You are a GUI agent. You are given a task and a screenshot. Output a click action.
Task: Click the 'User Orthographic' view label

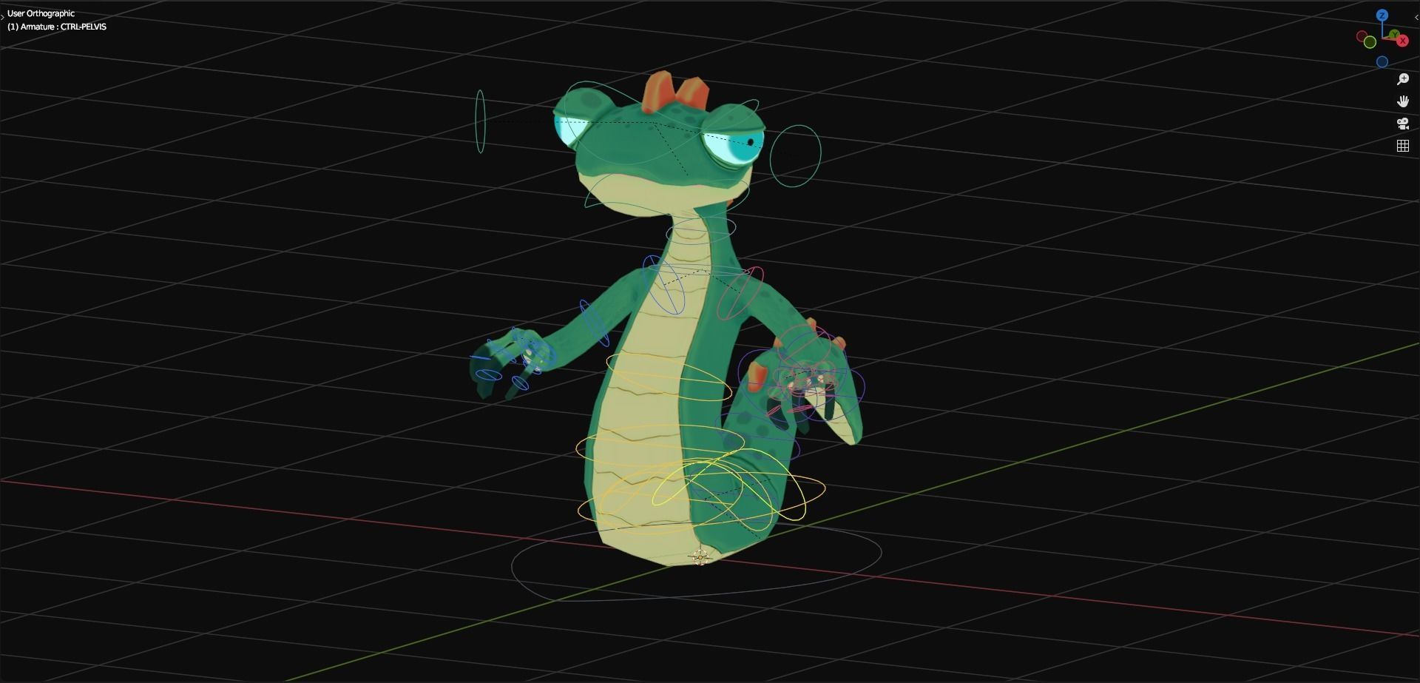[41, 13]
